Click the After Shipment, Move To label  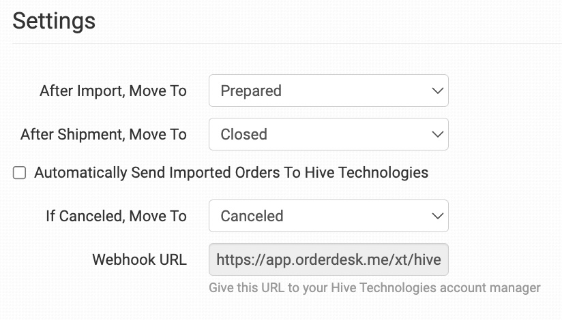104,134
